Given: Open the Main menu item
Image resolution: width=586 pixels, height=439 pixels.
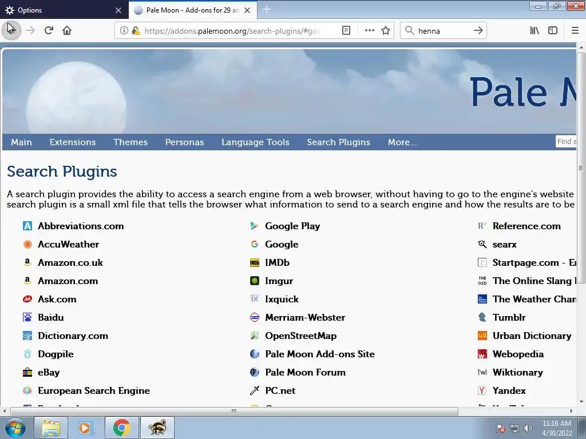Looking at the screenshot, I should [21, 142].
